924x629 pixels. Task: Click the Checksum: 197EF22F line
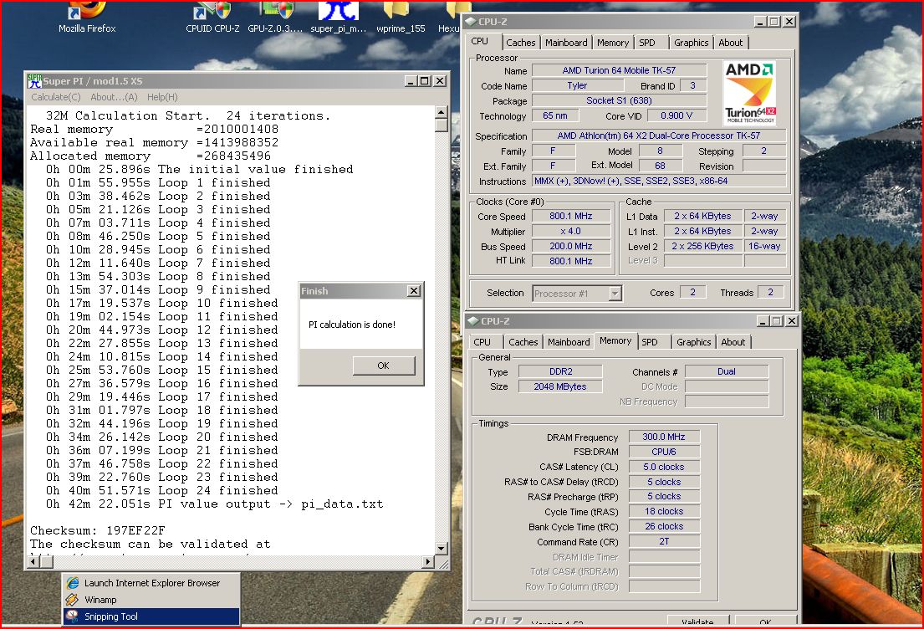pos(98,530)
